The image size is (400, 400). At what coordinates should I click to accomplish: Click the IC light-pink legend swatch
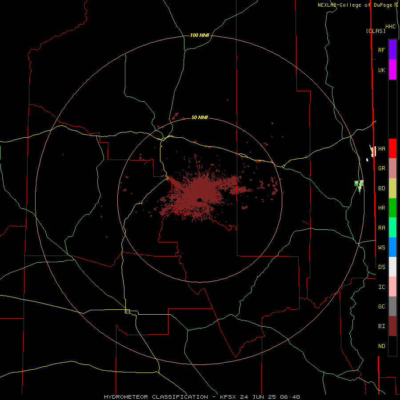(x=392, y=287)
